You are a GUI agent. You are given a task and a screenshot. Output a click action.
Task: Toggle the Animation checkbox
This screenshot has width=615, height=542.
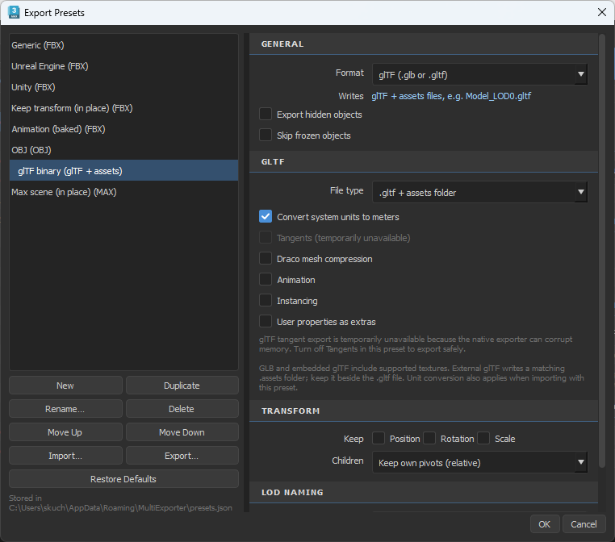pos(266,279)
